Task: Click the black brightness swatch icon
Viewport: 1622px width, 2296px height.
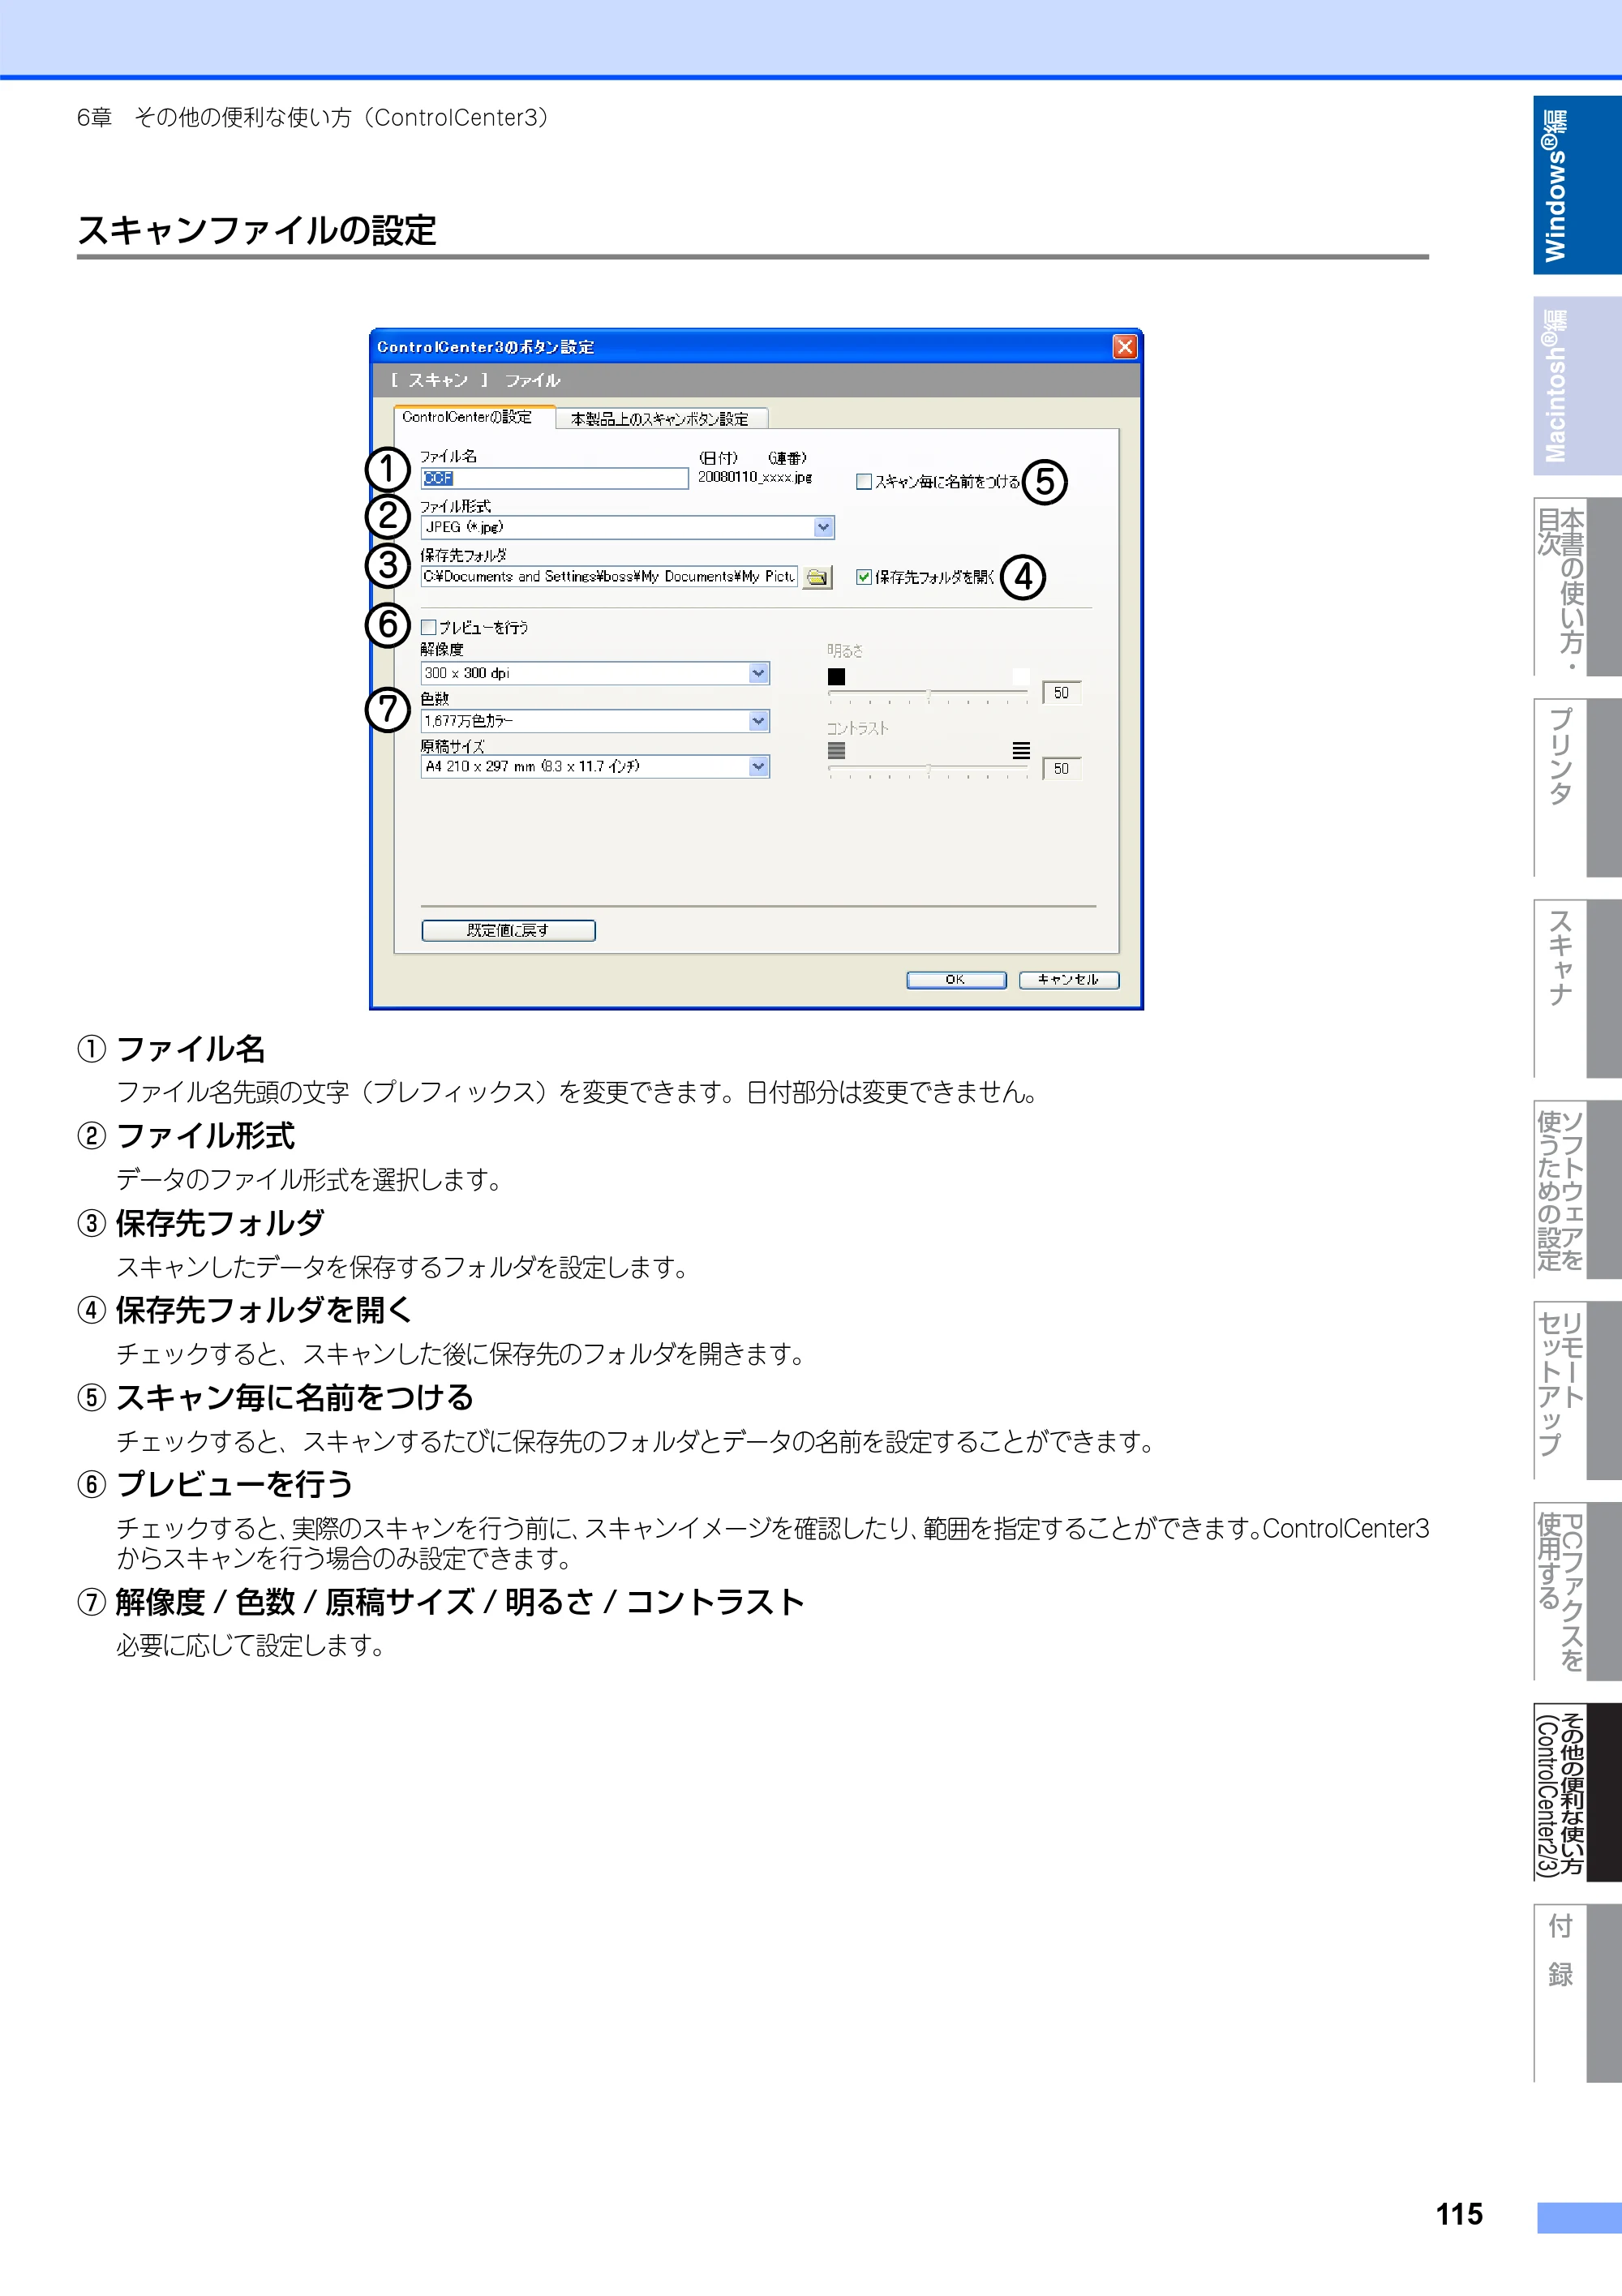Action: 836,677
